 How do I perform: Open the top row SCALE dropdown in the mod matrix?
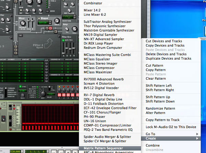click(42, 63)
